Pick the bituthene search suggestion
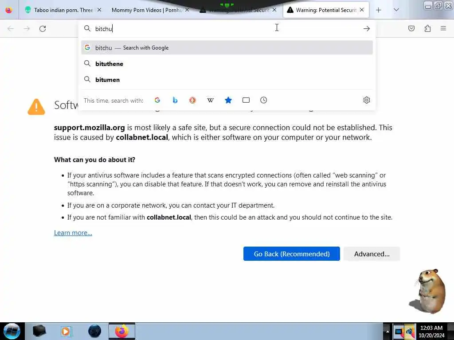 point(227,64)
